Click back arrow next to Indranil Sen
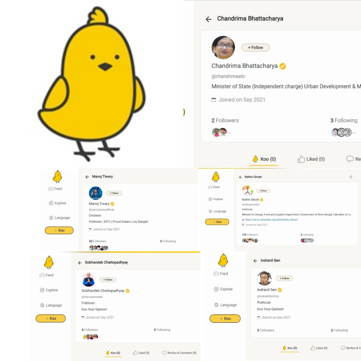 tap(255, 261)
